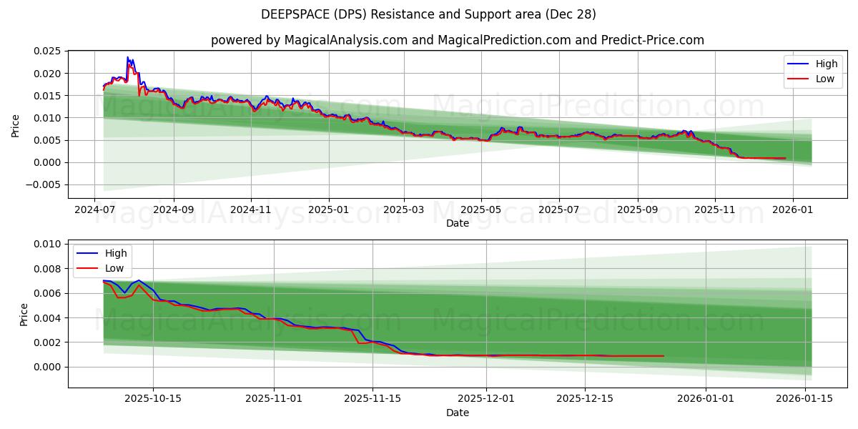
Task: Click the '2025-11-15' tick label
Action: click(x=372, y=399)
